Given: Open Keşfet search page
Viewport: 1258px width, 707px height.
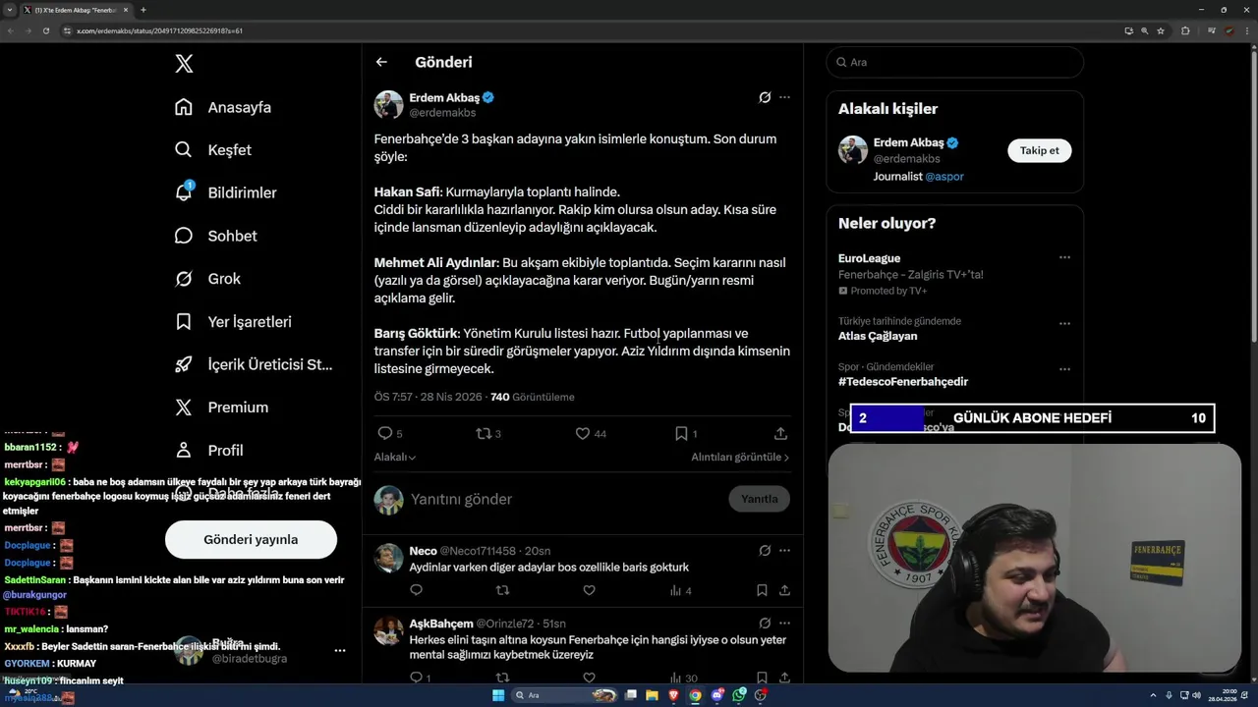Looking at the screenshot, I should tap(213, 150).
